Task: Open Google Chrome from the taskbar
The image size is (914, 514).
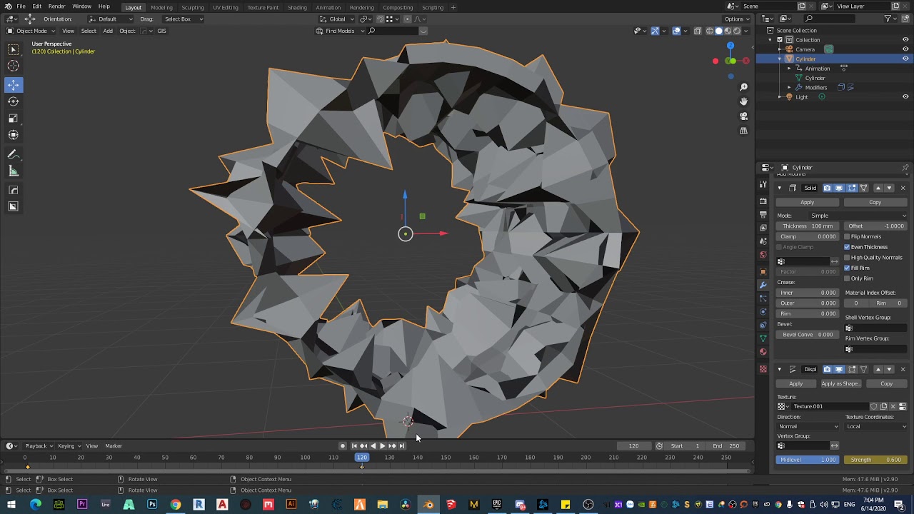Action: [175, 505]
